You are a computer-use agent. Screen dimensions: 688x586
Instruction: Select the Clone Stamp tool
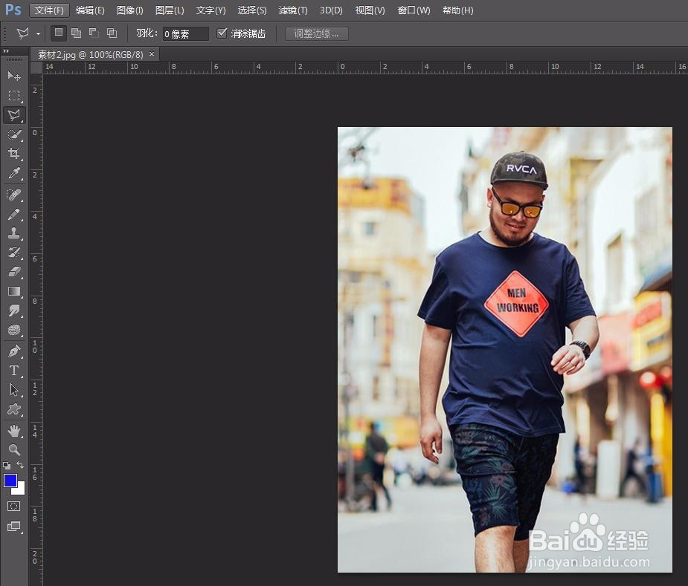point(14,233)
